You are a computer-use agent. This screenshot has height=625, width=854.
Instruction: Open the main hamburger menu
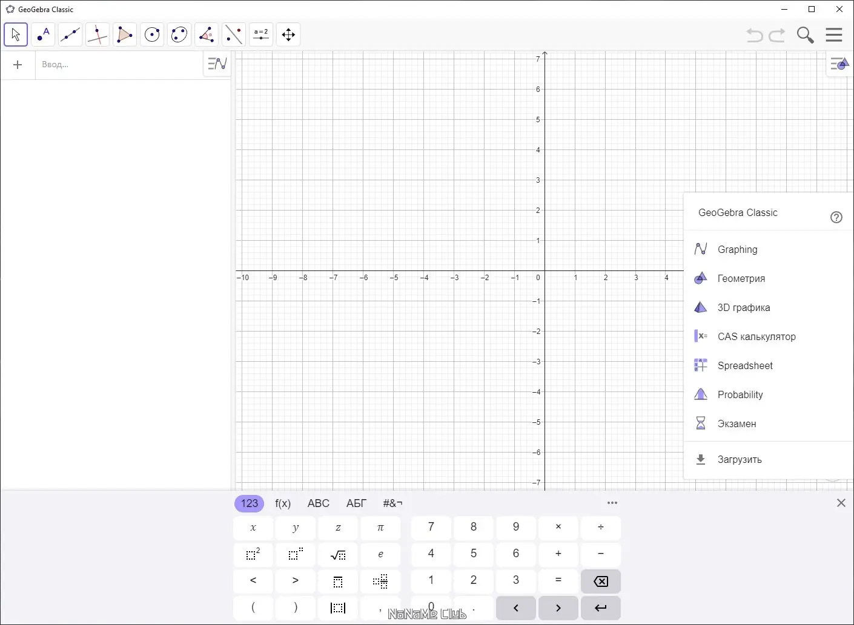[834, 34]
